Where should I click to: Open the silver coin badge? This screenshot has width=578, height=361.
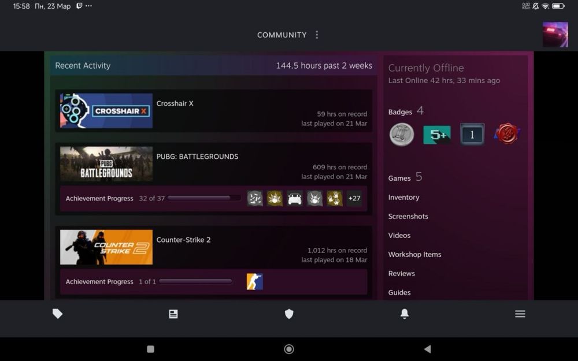click(402, 135)
